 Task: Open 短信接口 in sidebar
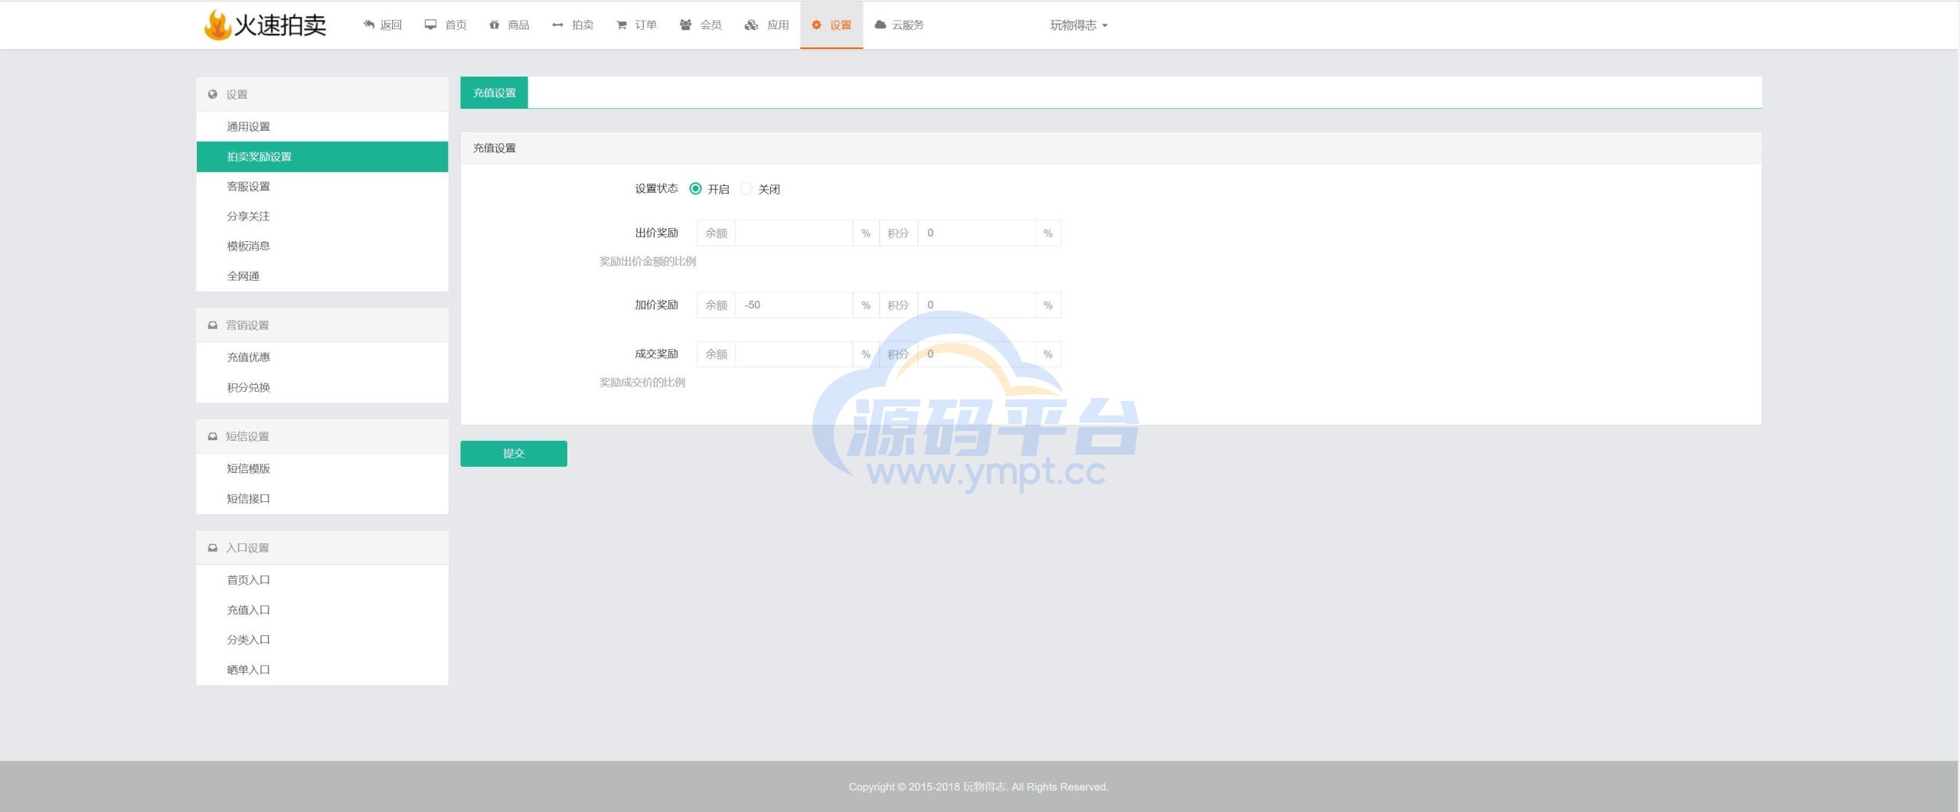coord(322,498)
